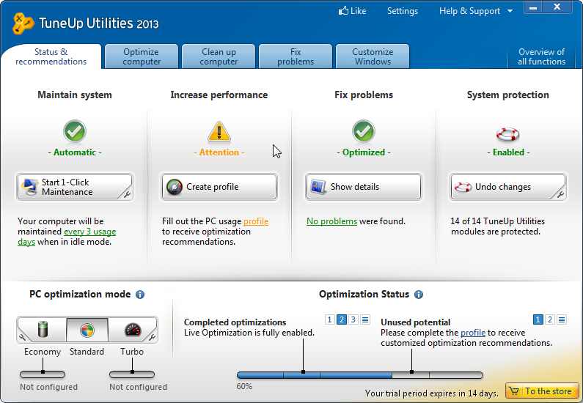The image size is (583, 403).
Task: Show page 3 of Completed optimizations
Action: 353,319
